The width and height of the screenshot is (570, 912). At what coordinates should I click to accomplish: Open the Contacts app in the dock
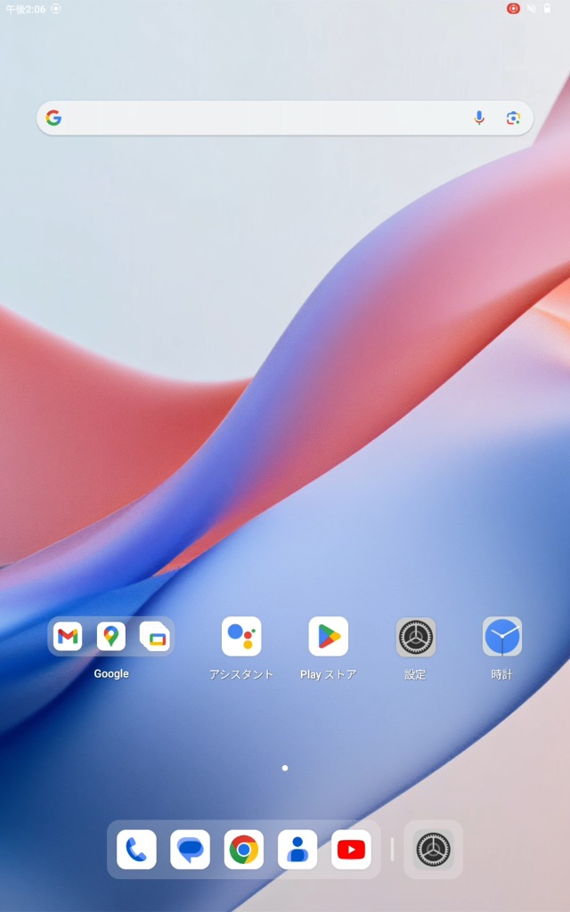pyautogui.click(x=297, y=850)
